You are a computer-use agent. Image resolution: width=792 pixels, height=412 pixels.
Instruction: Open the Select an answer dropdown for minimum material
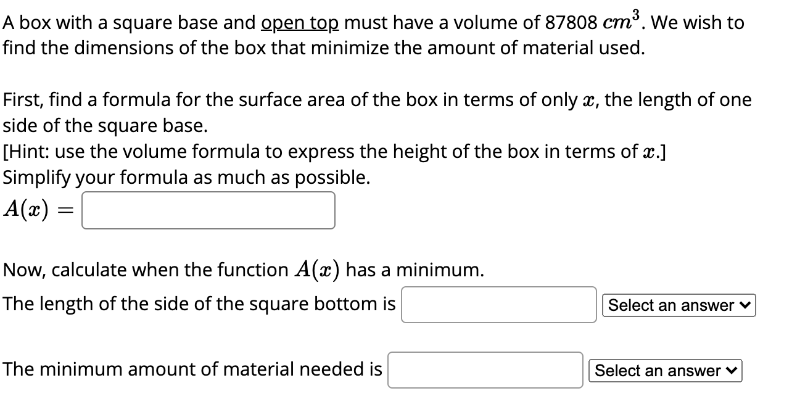666,370
